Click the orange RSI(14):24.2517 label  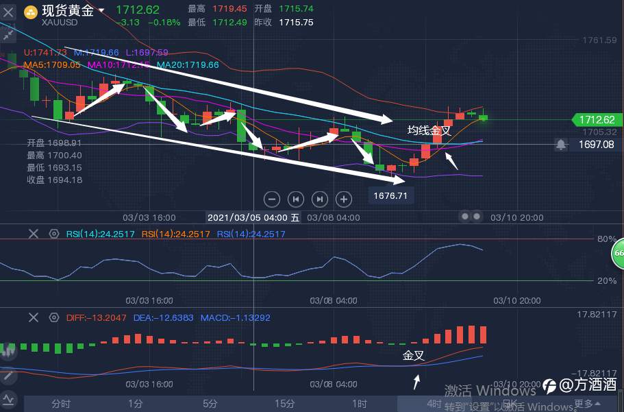pyautogui.click(x=175, y=234)
